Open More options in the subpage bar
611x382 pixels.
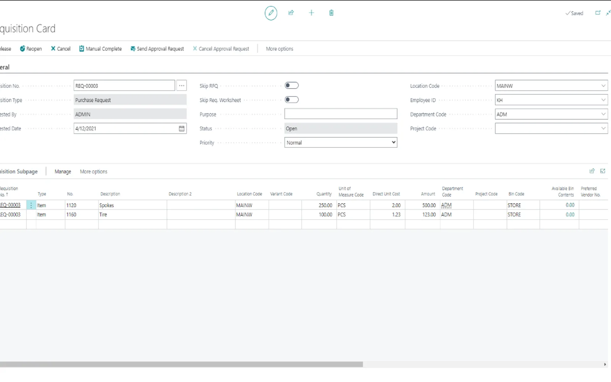(x=94, y=172)
